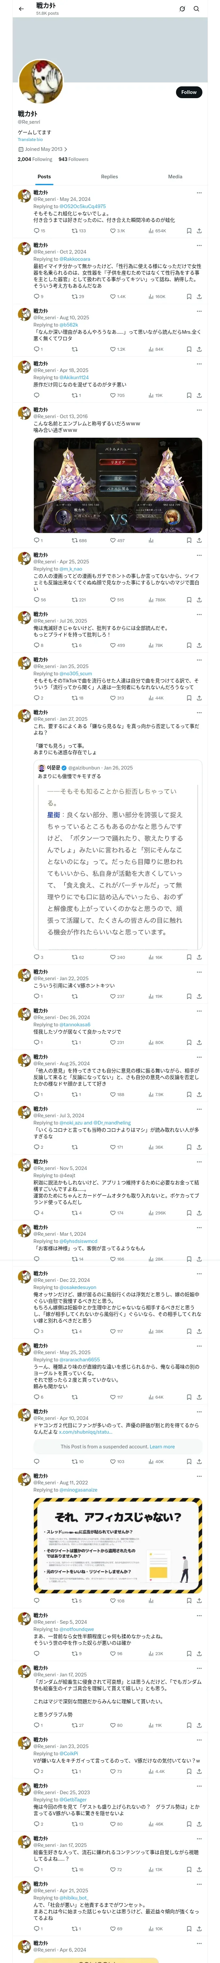Viewport: 220px width, 1963px height.
Task: Expand the Joined May 2013 details
Action: (42, 150)
